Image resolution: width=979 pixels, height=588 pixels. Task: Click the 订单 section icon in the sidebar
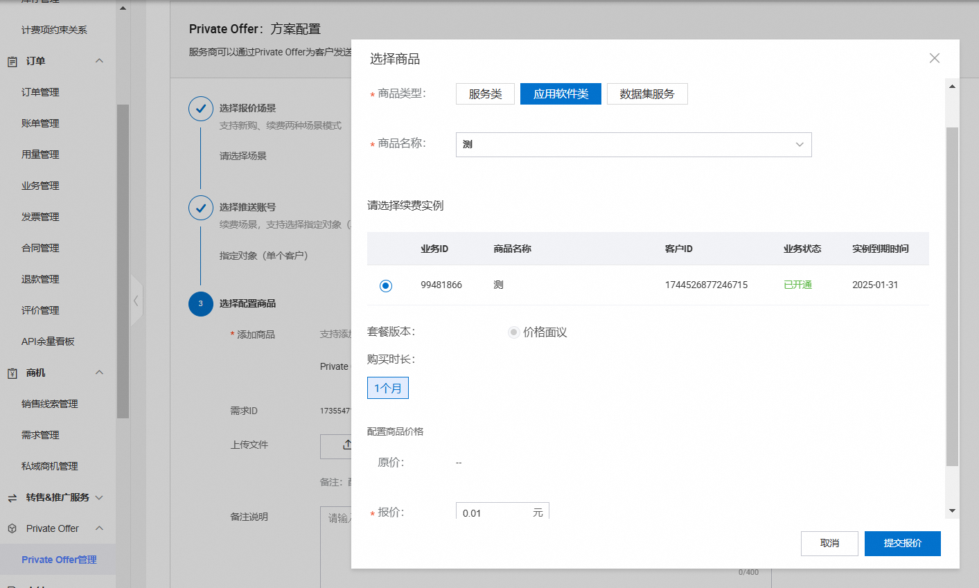[12, 62]
